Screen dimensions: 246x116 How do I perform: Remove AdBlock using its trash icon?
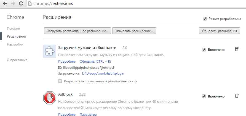pyautogui.click(x=237, y=96)
